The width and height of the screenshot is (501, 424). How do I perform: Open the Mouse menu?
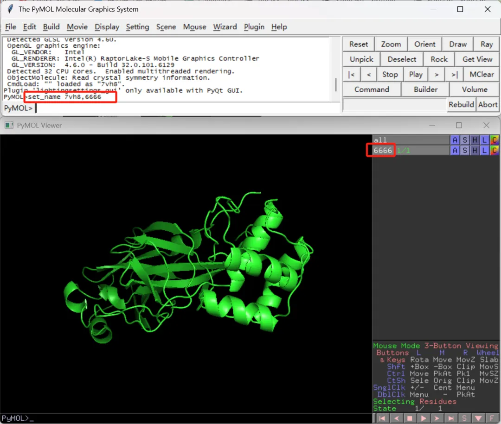click(194, 27)
